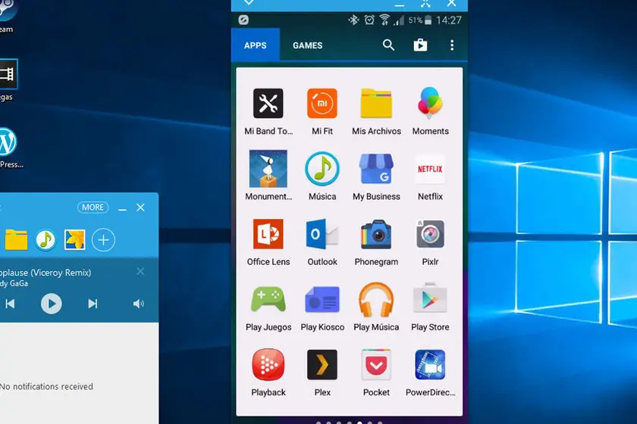Tap the 14:27 clock in status bar
Screen dimensions: 637x424
tap(448, 20)
